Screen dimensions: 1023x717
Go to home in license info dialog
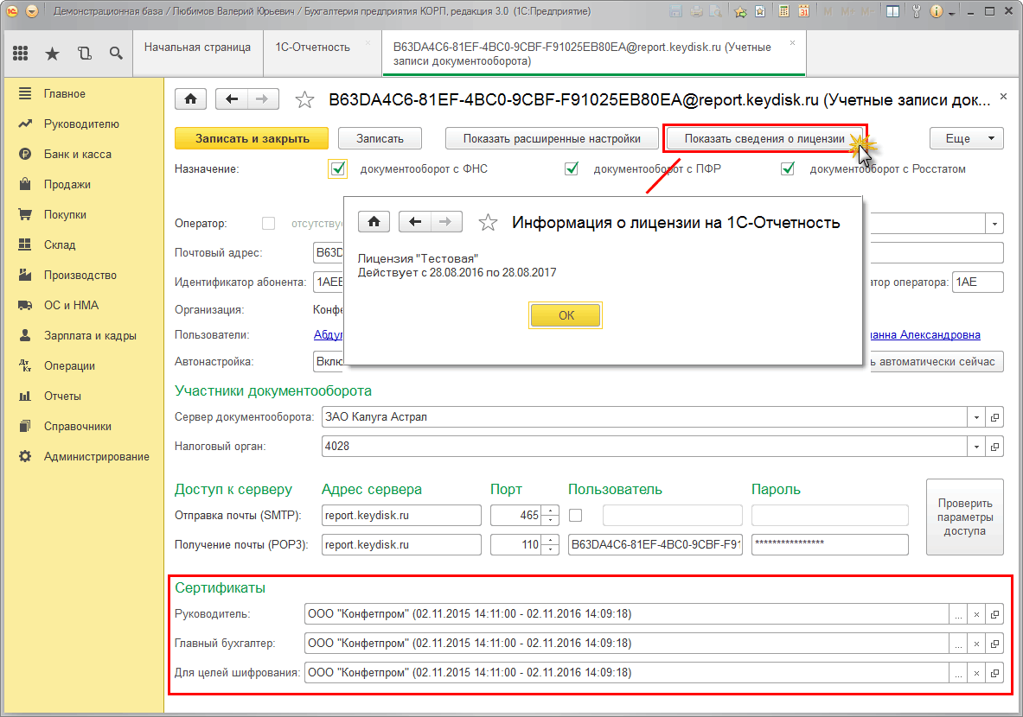374,222
